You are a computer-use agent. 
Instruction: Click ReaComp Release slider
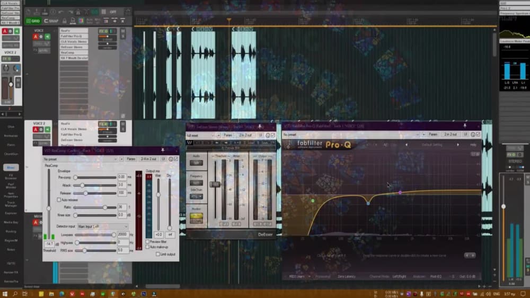click(x=95, y=193)
